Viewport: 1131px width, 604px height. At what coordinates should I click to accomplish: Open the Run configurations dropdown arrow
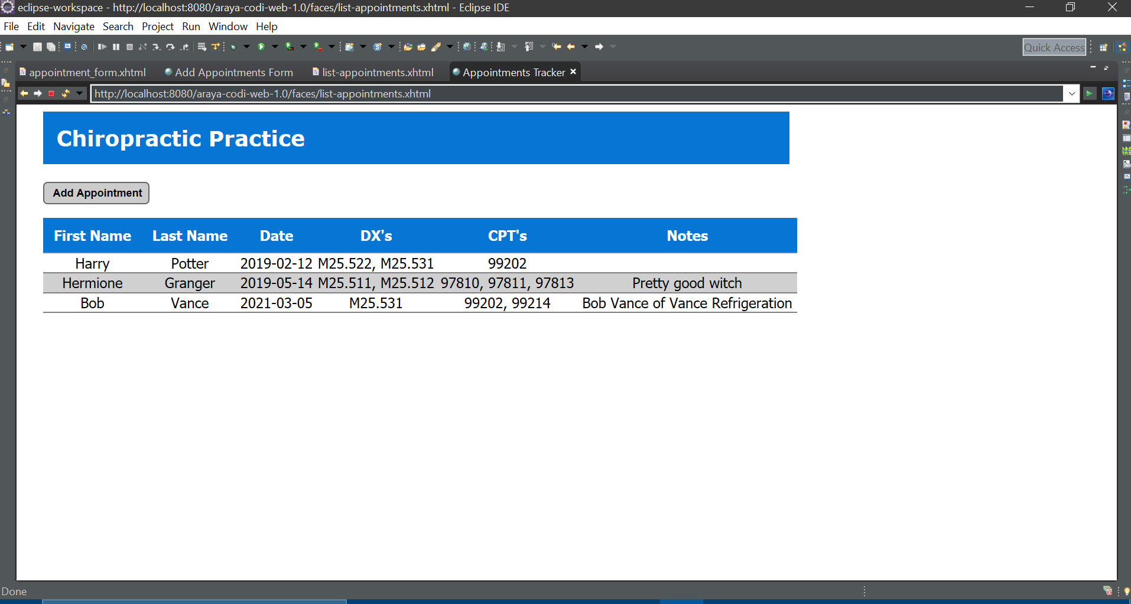coord(275,46)
